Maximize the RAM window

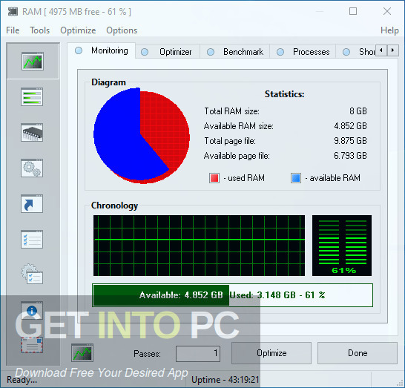[353, 11]
